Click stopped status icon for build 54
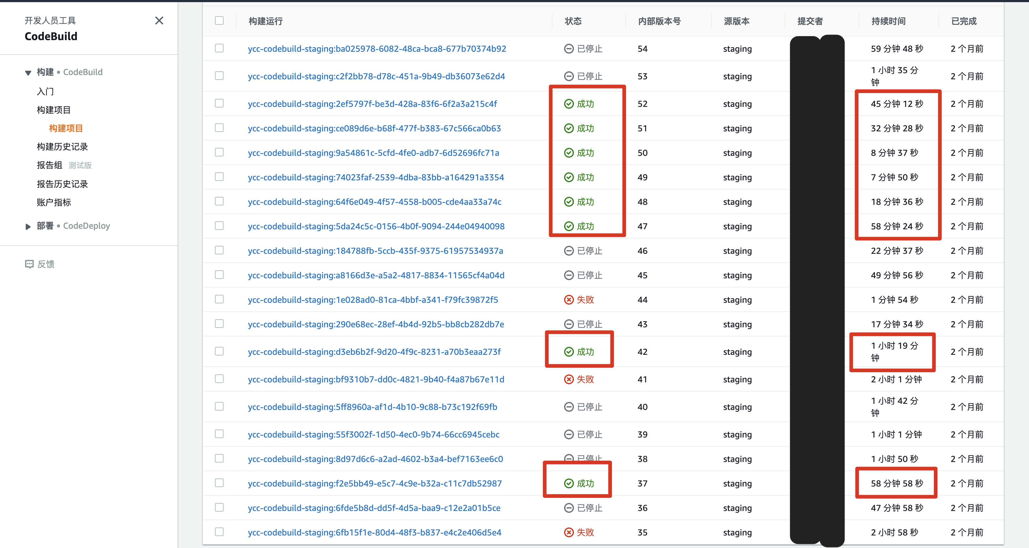Screen dimensions: 1029x548 click(568, 49)
